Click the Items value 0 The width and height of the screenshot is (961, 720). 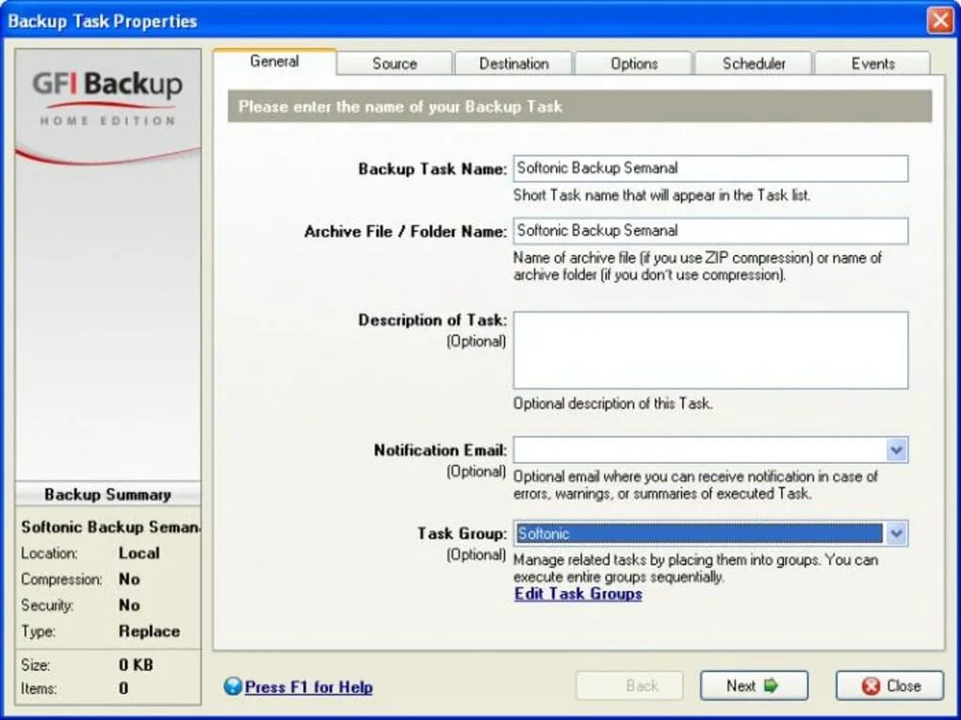[123, 689]
